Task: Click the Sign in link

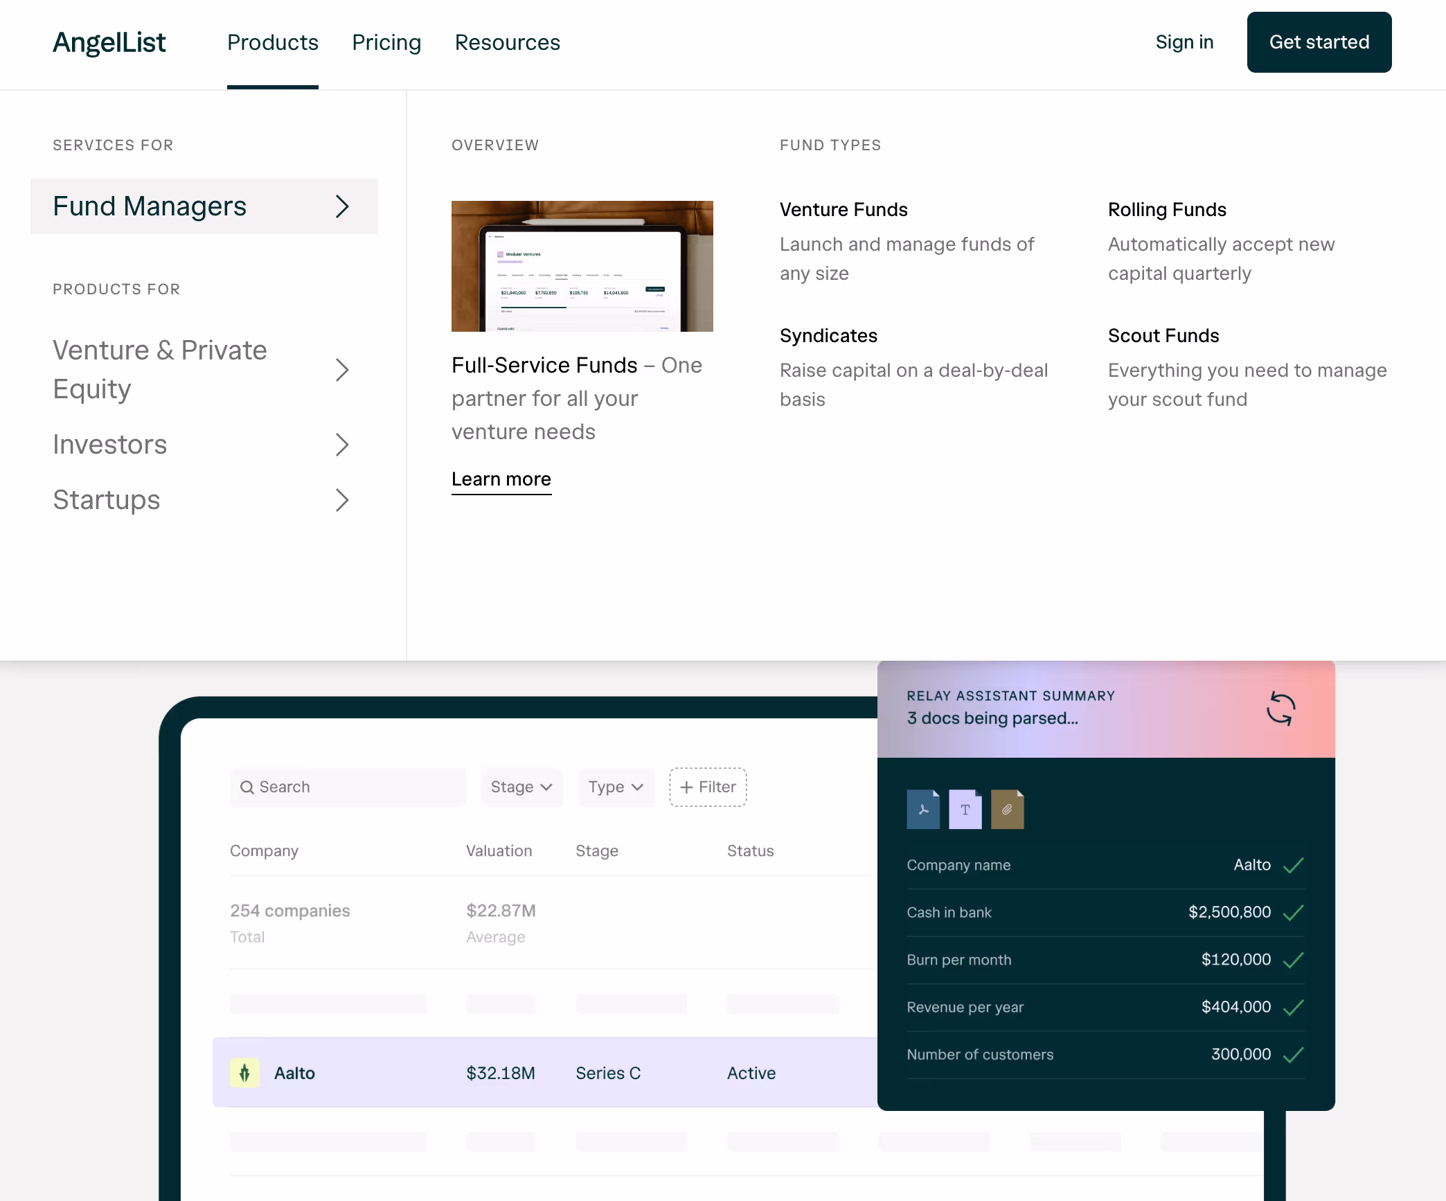Action: click(1184, 42)
